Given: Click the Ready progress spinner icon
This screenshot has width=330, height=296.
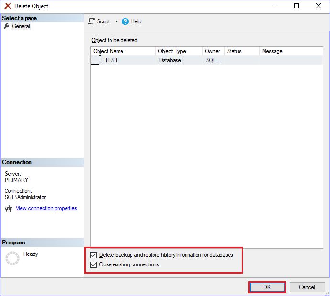Looking at the screenshot, I should [x=12, y=258].
